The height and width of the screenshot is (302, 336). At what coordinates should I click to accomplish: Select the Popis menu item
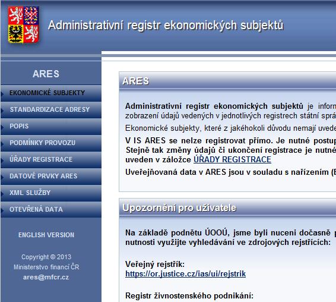click(51, 126)
